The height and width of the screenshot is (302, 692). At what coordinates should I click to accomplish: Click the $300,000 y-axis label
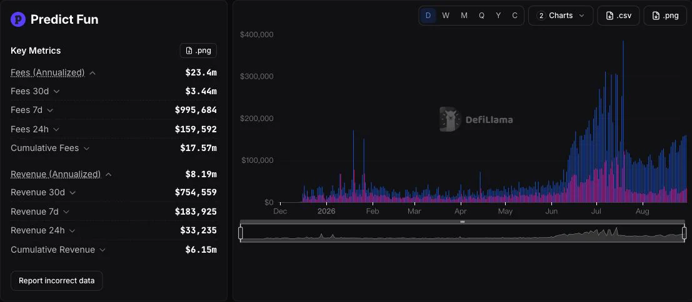tap(256, 77)
